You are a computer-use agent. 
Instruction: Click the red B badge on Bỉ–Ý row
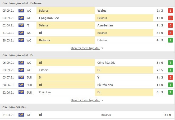point(170,77)
